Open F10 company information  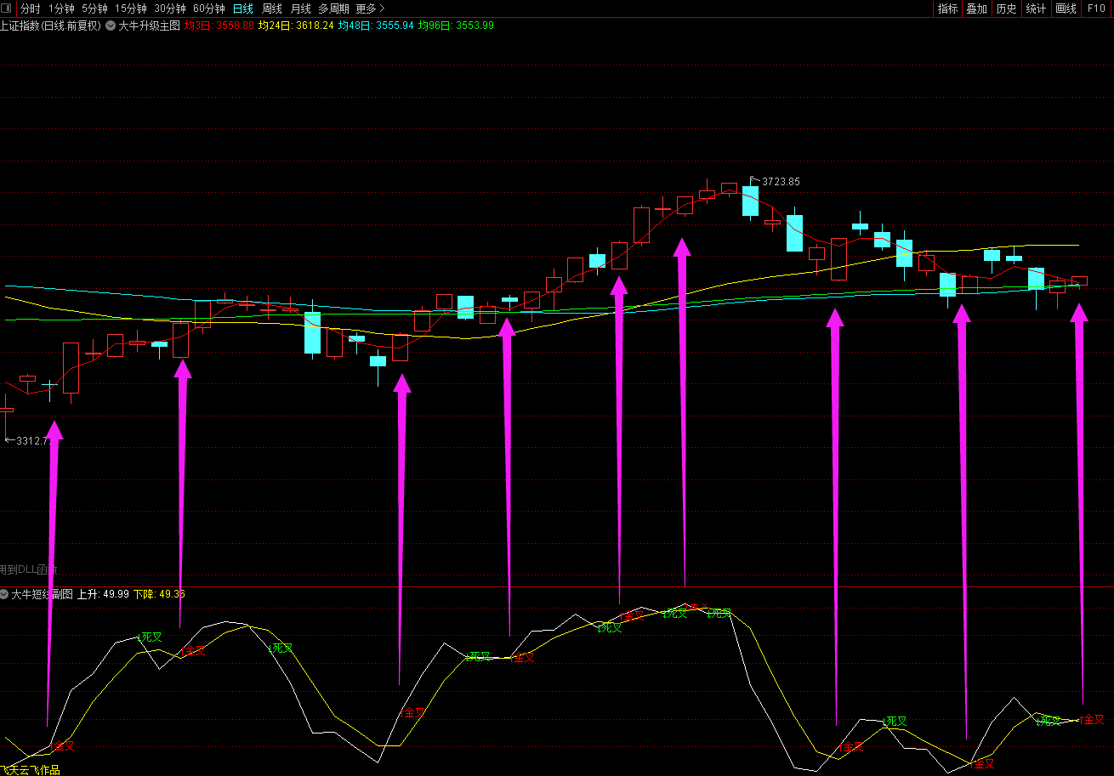coord(1096,8)
